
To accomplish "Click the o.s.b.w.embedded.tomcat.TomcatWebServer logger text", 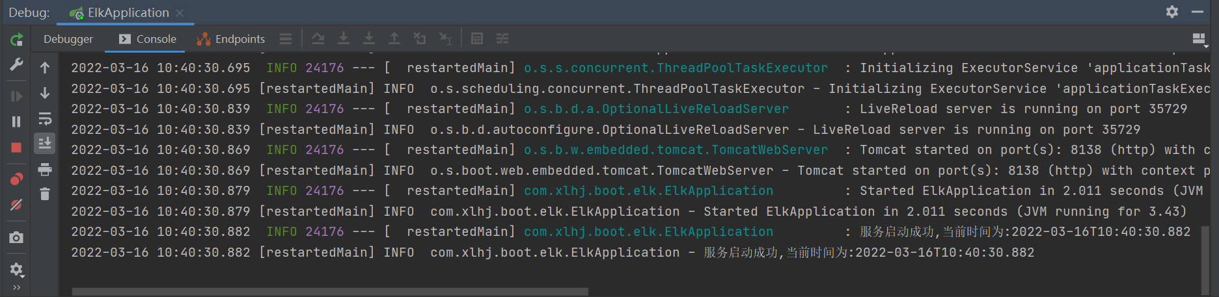I will tap(676, 149).
